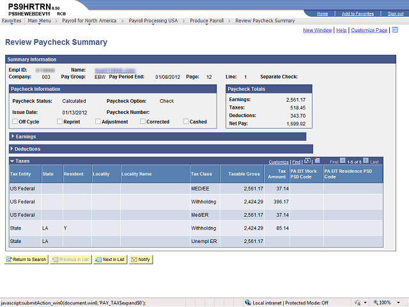The height and width of the screenshot is (307, 409).
Task: Click the Next in List button
Action: tap(110, 259)
